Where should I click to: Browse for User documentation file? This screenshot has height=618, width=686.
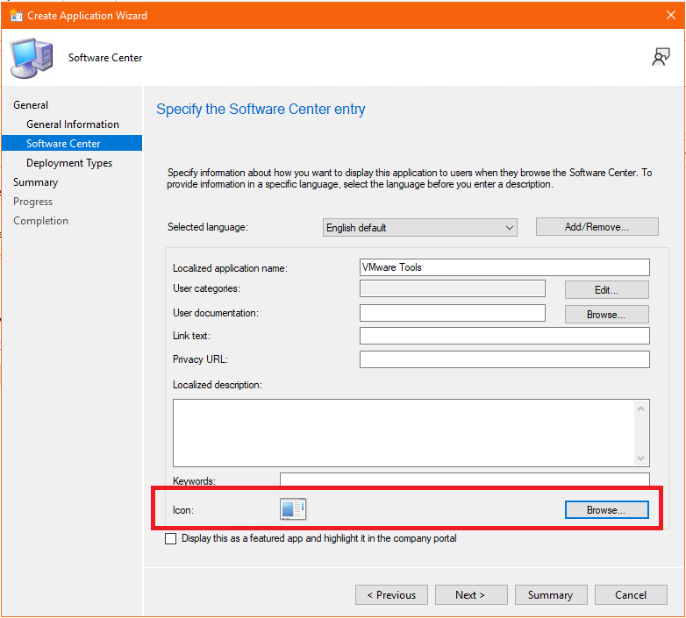pyautogui.click(x=606, y=315)
